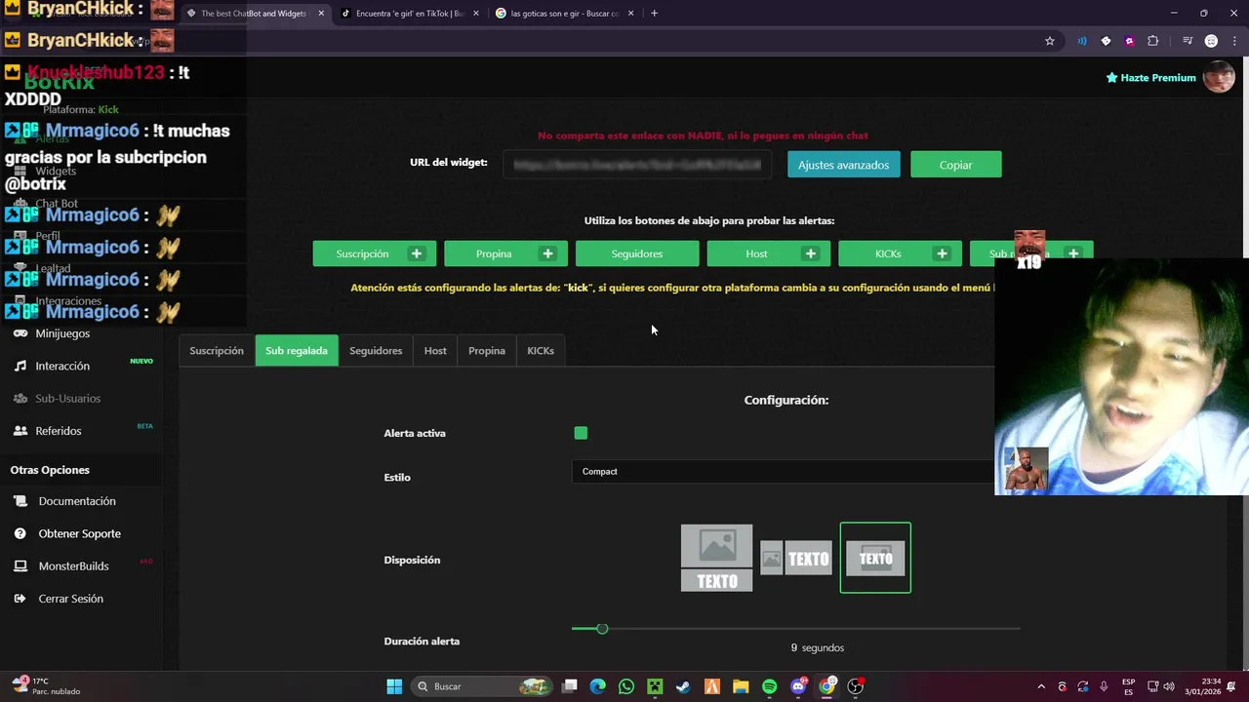The image size is (1249, 702).
Task: Select Sub-Usuarios in the sidebar
Action: click(x=67, y=398)
